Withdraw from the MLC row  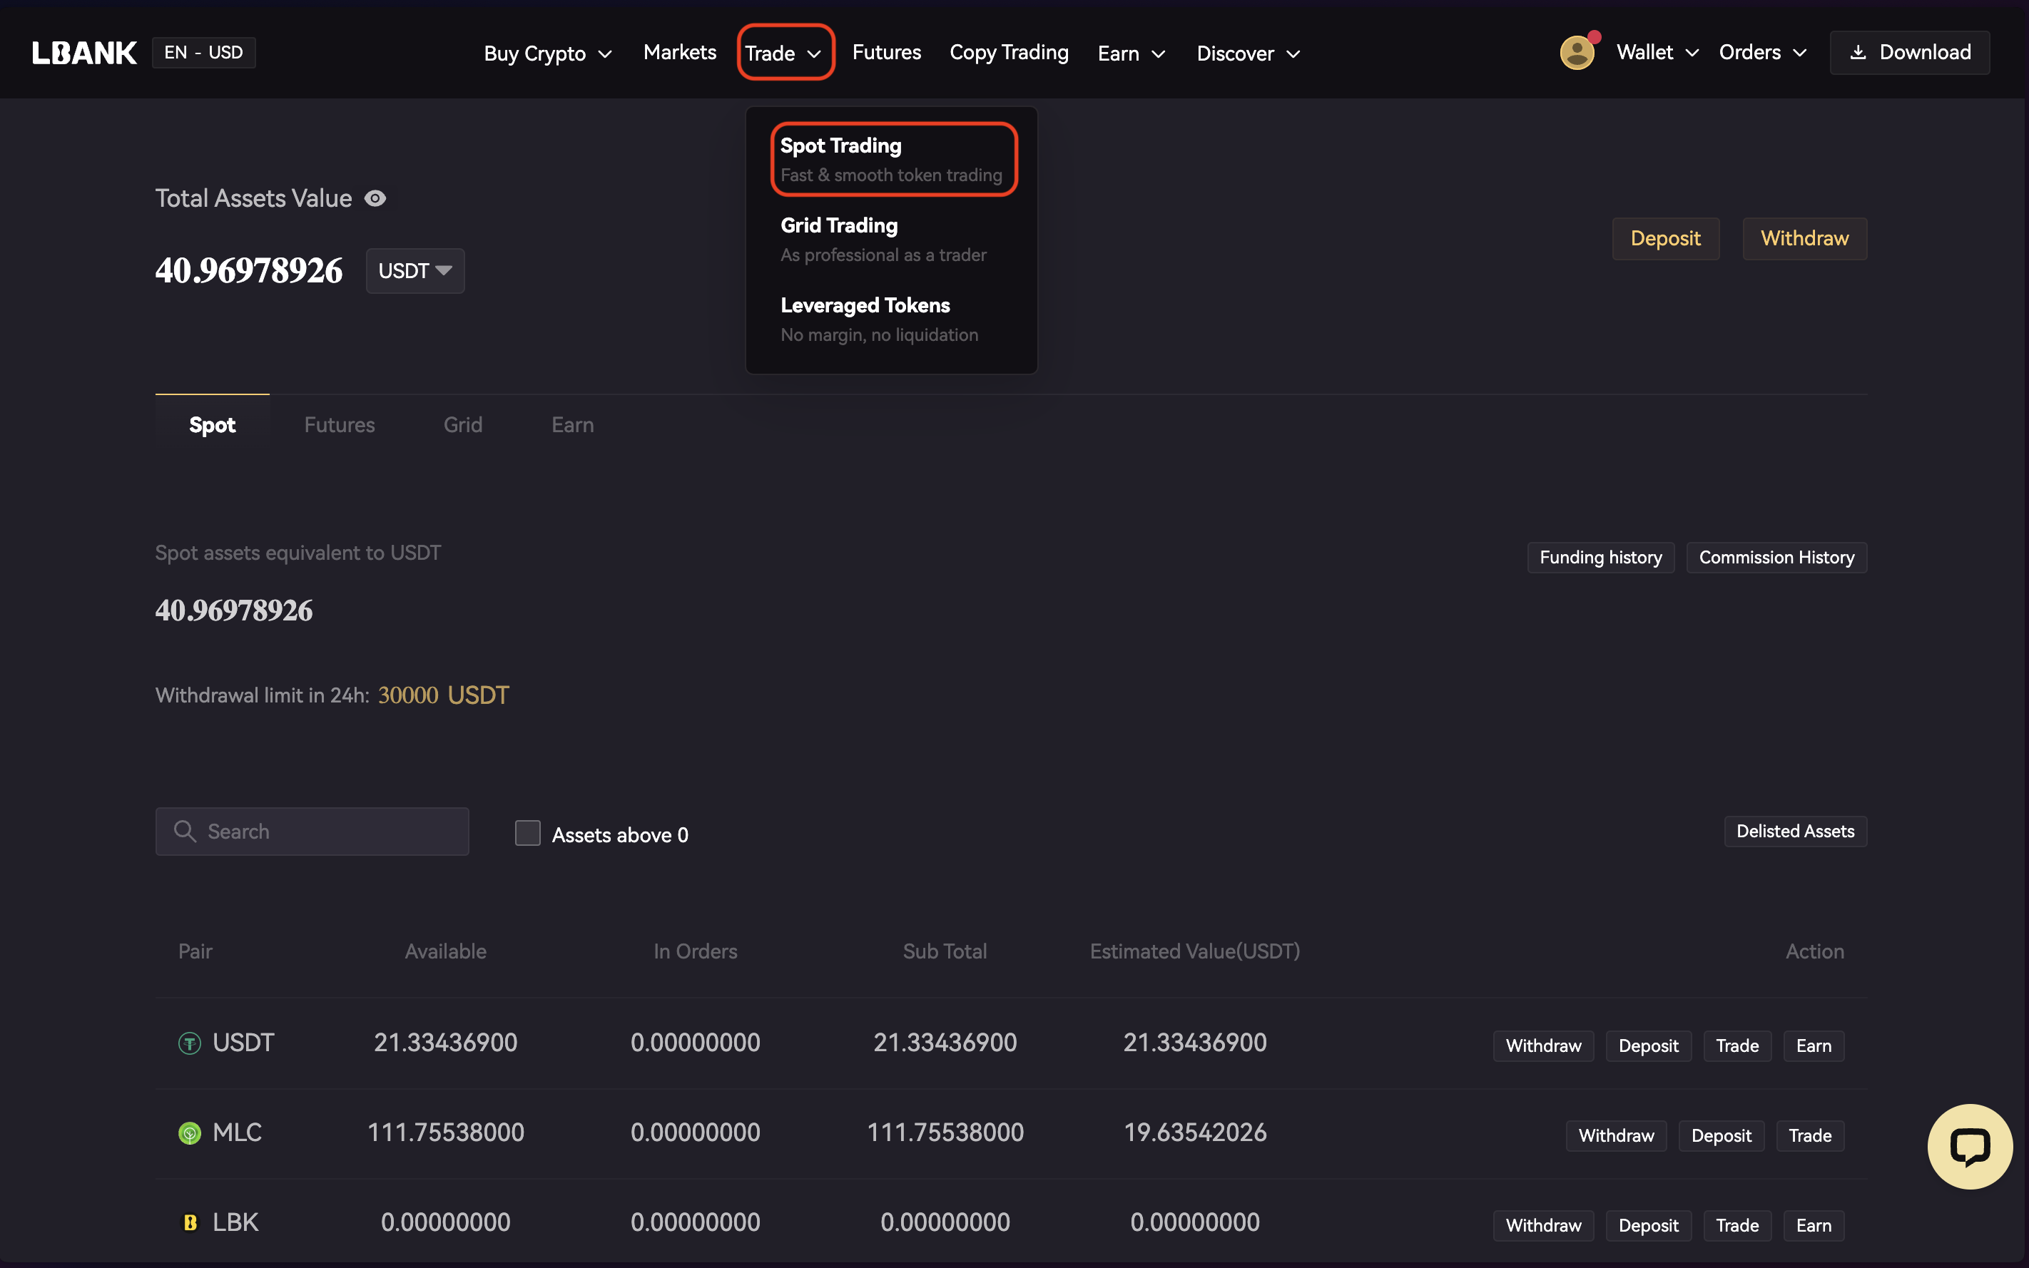pos(1615,1135)
